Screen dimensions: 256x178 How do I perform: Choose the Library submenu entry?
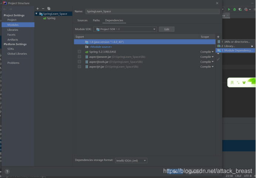(x=235, y=46)
